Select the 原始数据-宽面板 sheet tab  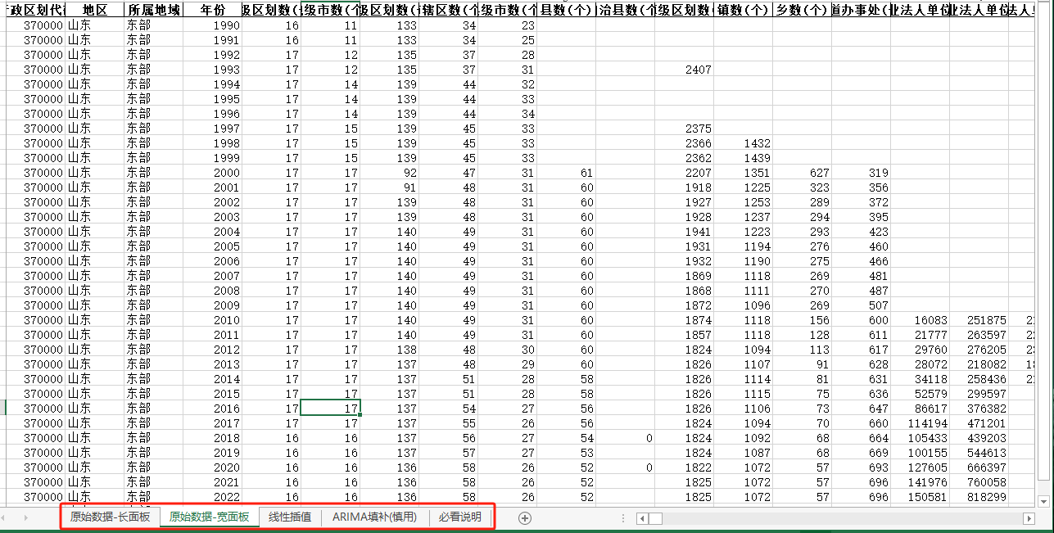click(209, 517)
